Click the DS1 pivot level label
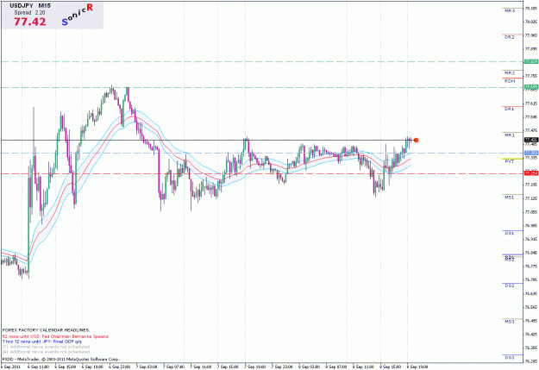The width and height of the screenshot is (539, 370). (x=510, y=234)
